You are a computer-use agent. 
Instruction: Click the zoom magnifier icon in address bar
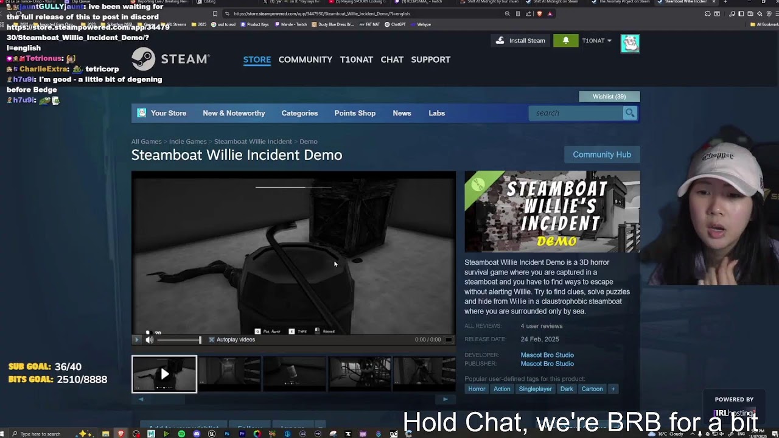(507, 13)
